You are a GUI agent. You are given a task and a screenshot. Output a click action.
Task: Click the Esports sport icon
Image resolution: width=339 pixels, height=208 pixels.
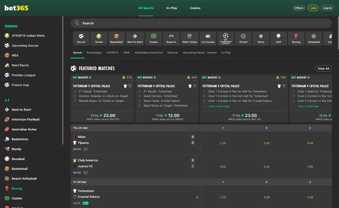tap(171, 38)
